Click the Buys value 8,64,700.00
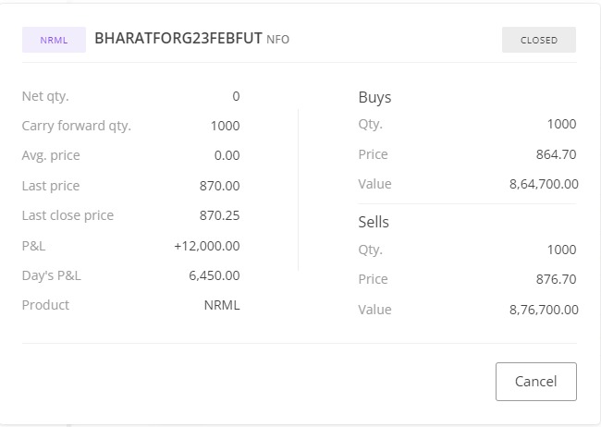 coord(543,184)
